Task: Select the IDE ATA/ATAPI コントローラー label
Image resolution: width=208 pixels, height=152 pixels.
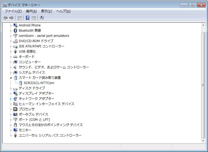Action: 42,46
